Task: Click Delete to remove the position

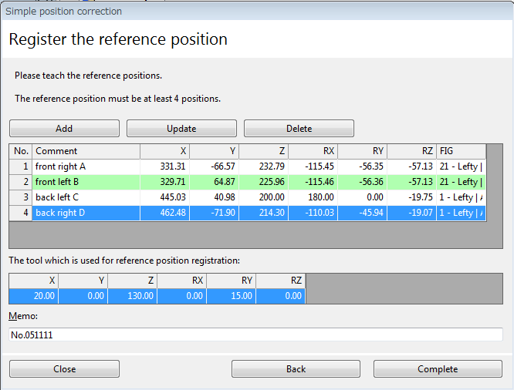Action: click(x=299, y=129)
